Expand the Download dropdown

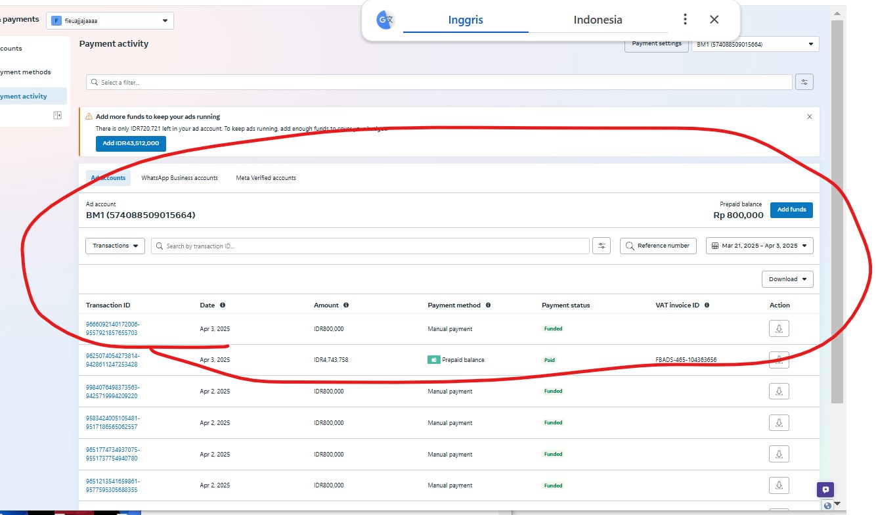787,279
